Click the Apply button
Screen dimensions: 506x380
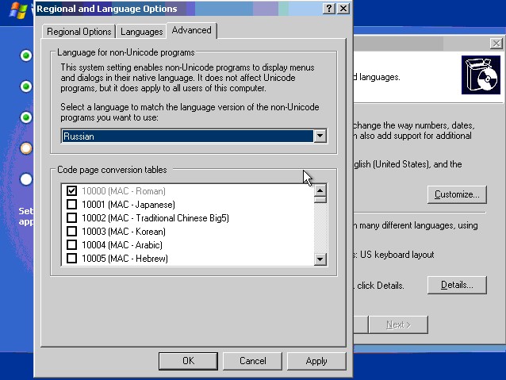click(x=316, y=361)
